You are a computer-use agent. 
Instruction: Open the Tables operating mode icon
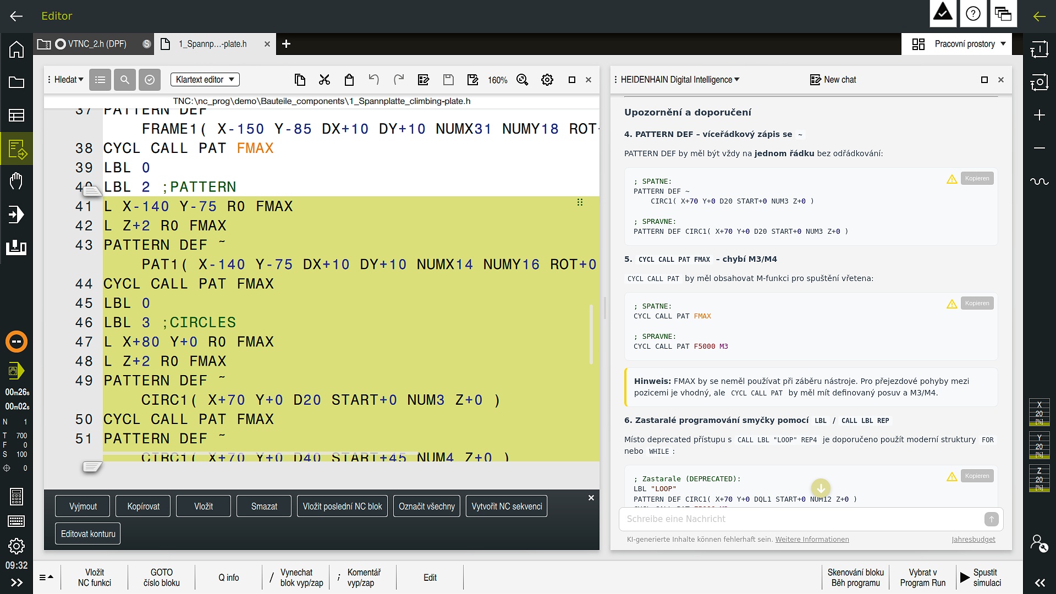[16, 116]
